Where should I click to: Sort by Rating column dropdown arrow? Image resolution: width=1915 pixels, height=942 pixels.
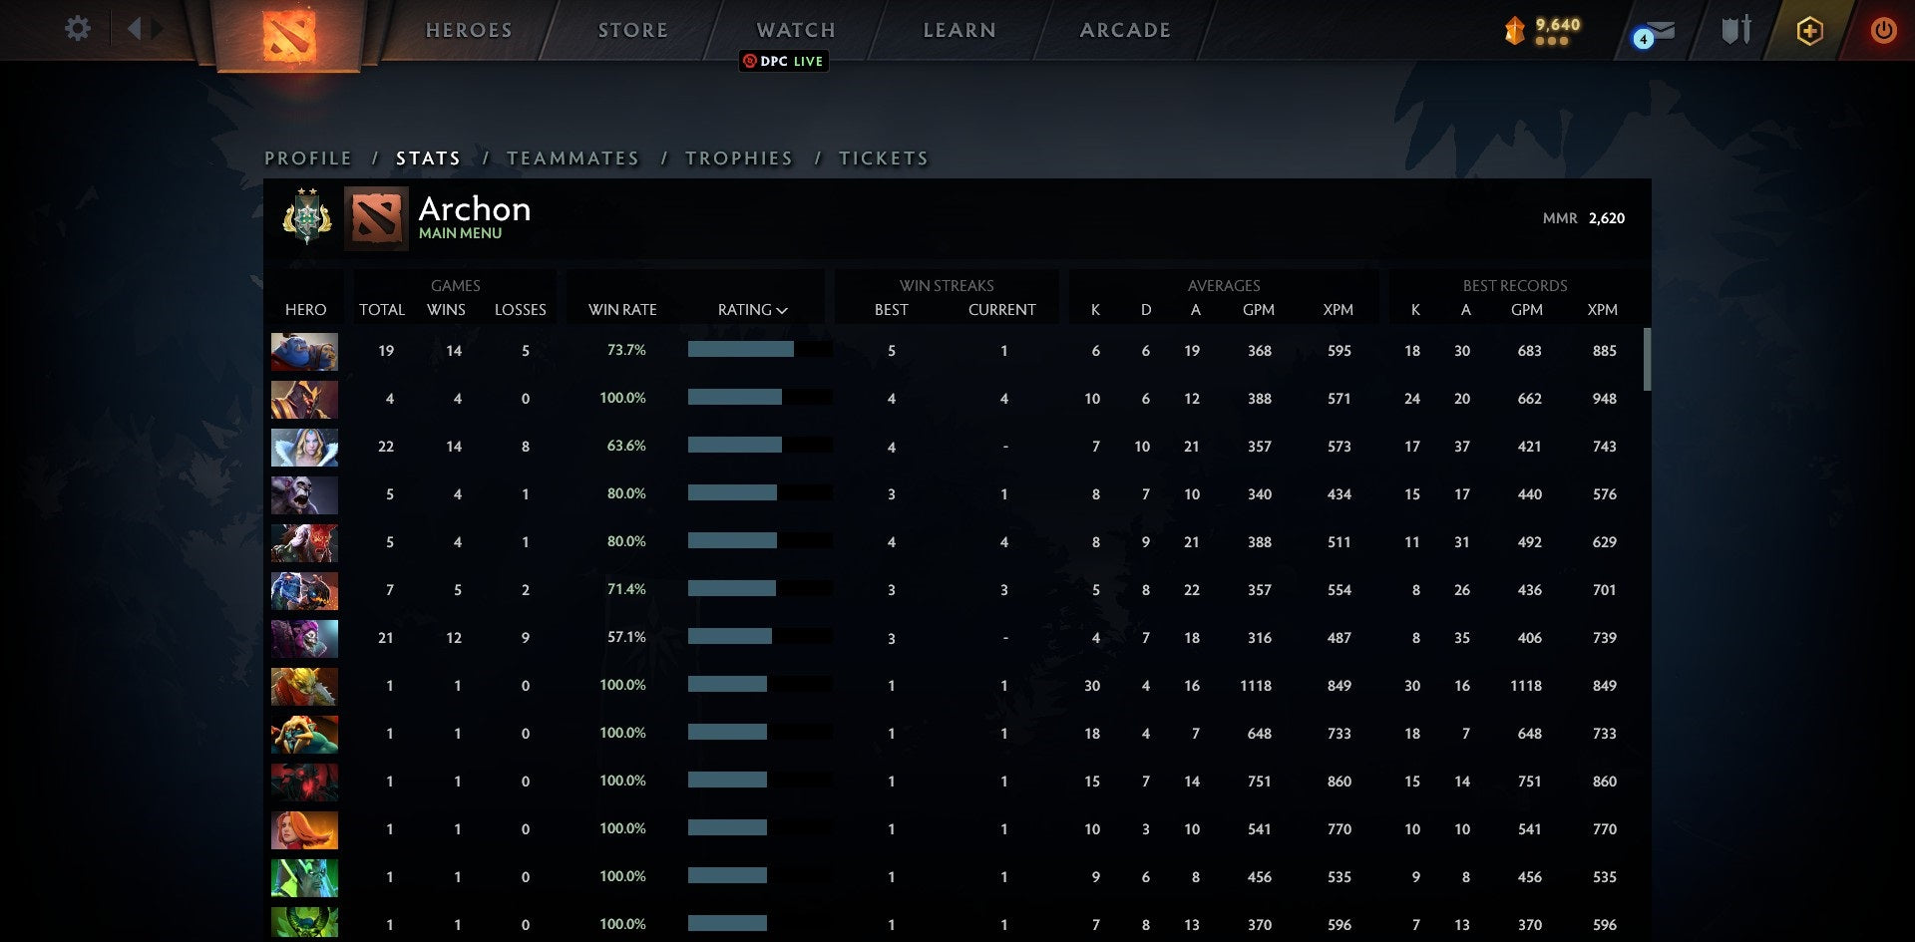(782, 311)
